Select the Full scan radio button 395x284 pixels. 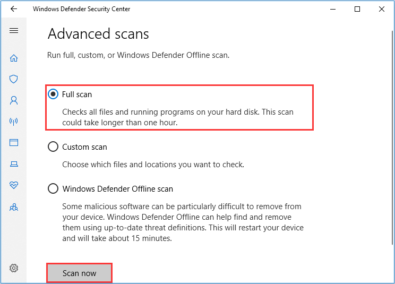pos(53,94)
